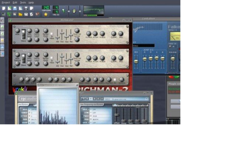Click the oscilloscope display in toolbar
The image size is (231, 144).
click(x=94, y=10)
